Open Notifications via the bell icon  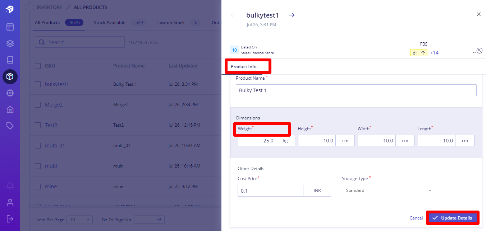click(10, 185)
